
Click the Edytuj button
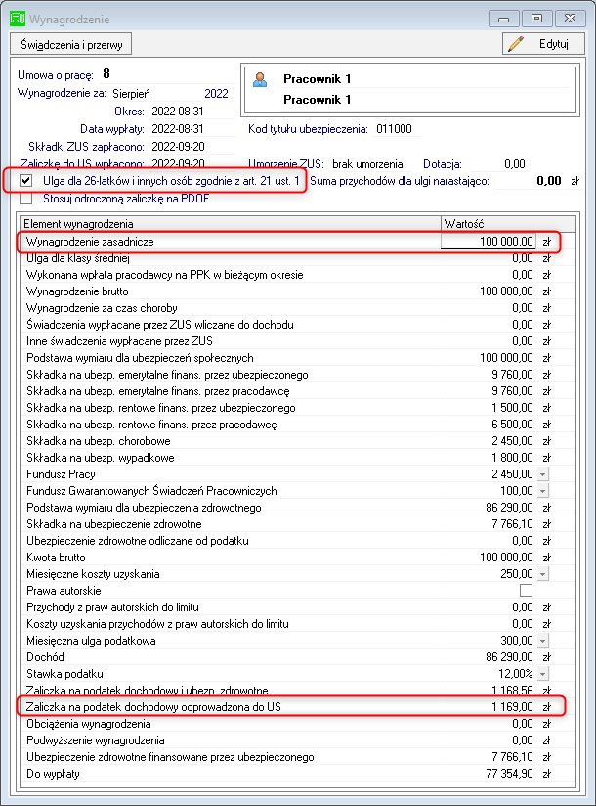pos(543,44)
